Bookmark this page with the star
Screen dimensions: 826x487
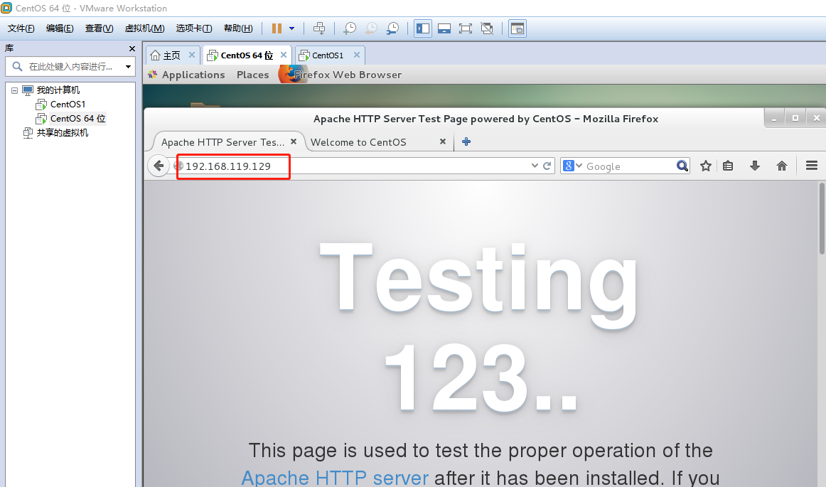point(706,166)
